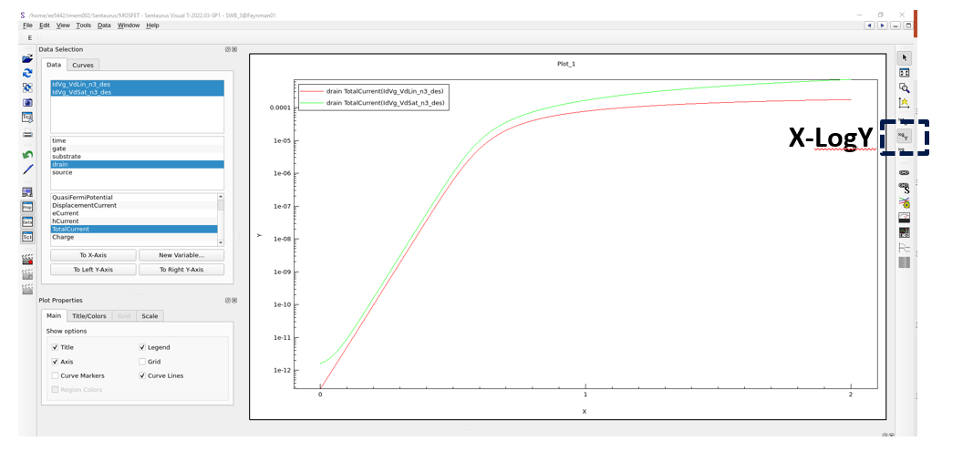Click the Undo green arrow icon

27,155
